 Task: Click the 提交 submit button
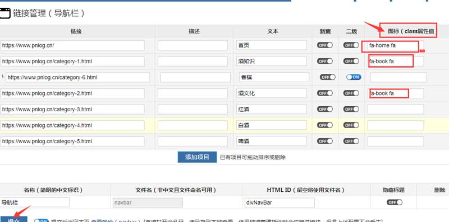[13, 219]
